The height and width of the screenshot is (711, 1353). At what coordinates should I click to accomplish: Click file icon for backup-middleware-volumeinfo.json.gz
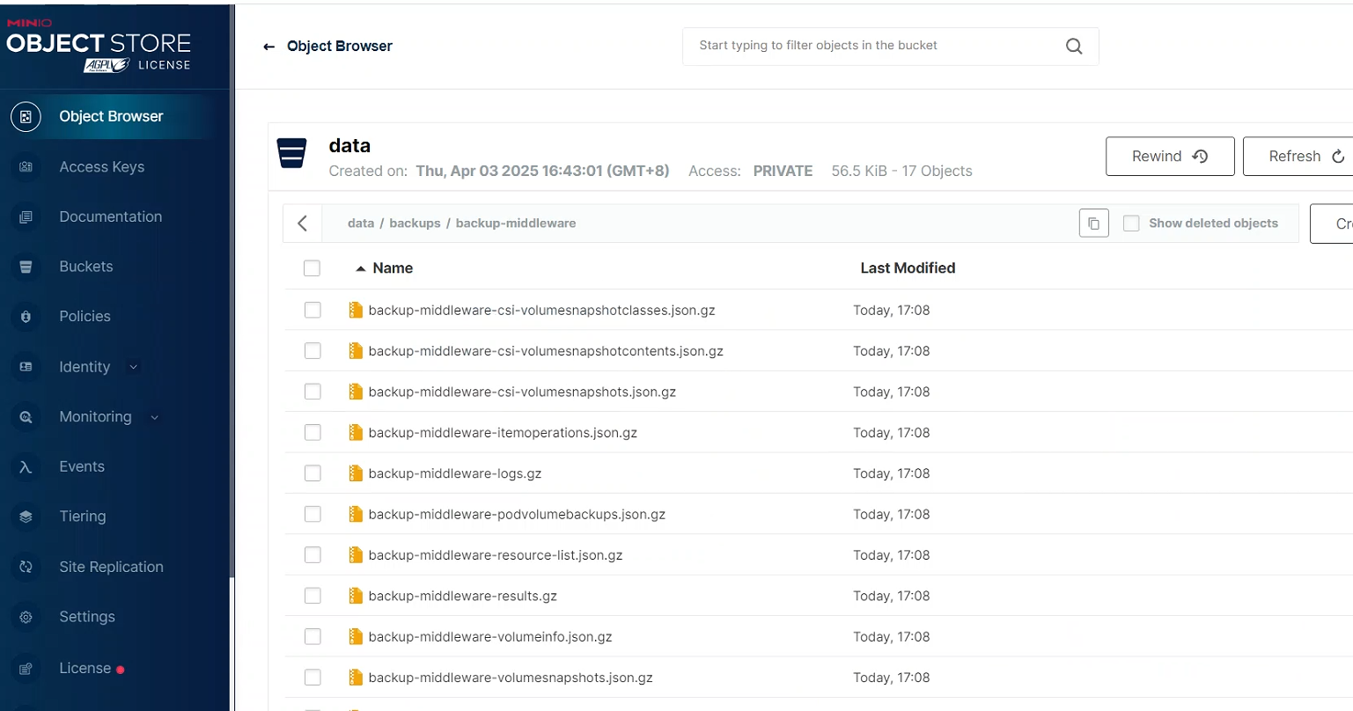tap(356, 636)
